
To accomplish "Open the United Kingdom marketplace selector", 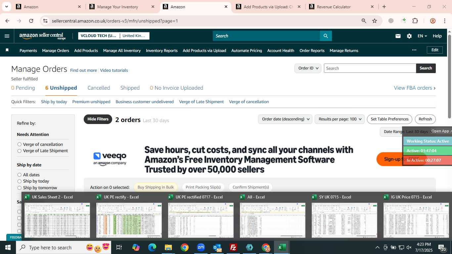I will click(134, 36).
